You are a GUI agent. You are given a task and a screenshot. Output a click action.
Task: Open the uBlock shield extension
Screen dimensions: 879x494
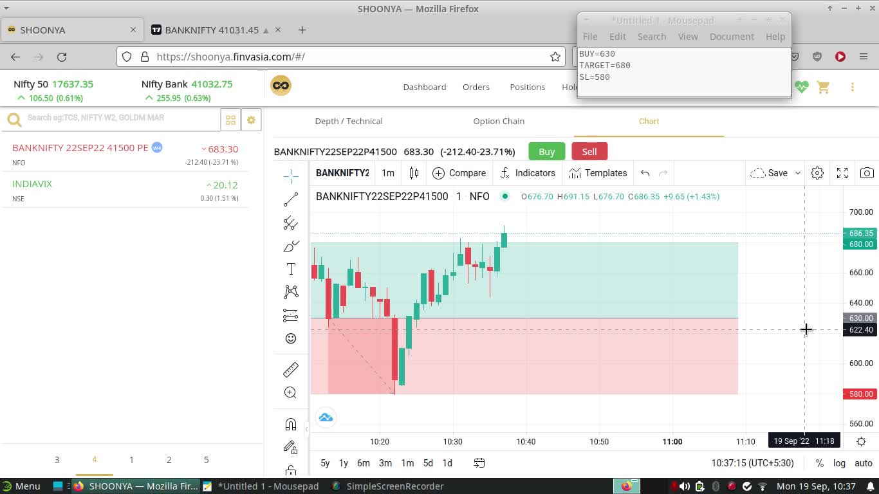tap(817, 57)
